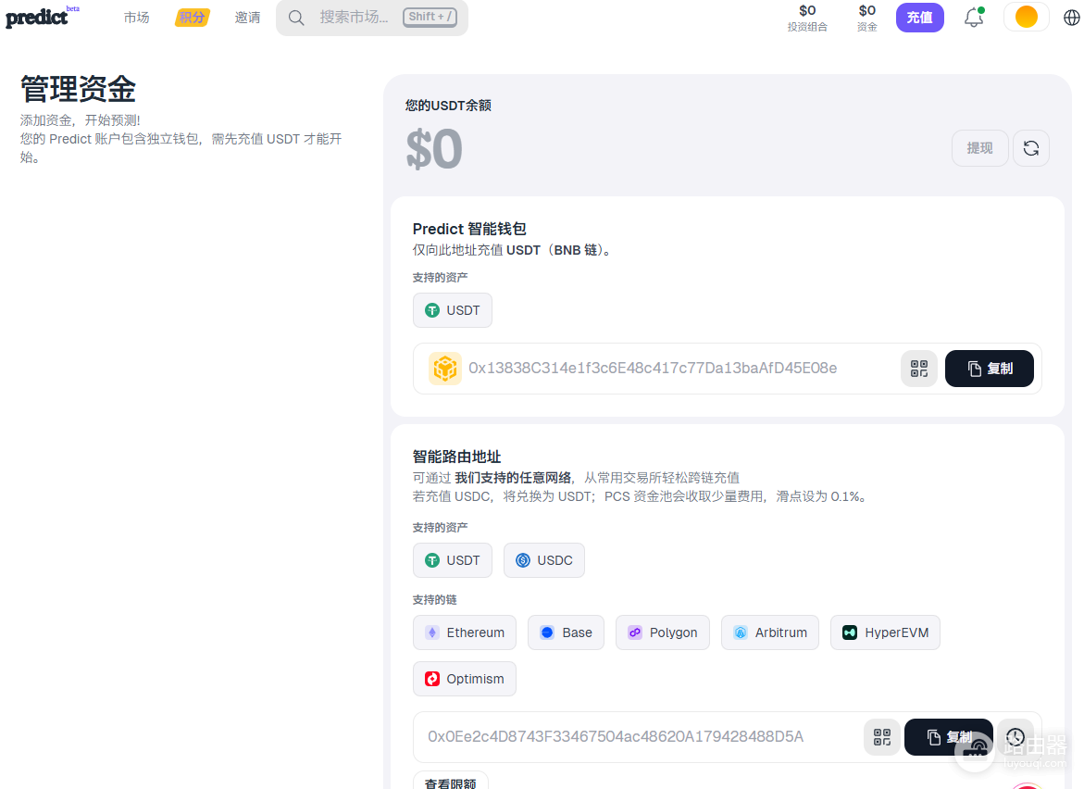Viewport: 1084px width, 789px height.
Task: Select the USDT chip under 智能路由地址
Action: (452, 560)
